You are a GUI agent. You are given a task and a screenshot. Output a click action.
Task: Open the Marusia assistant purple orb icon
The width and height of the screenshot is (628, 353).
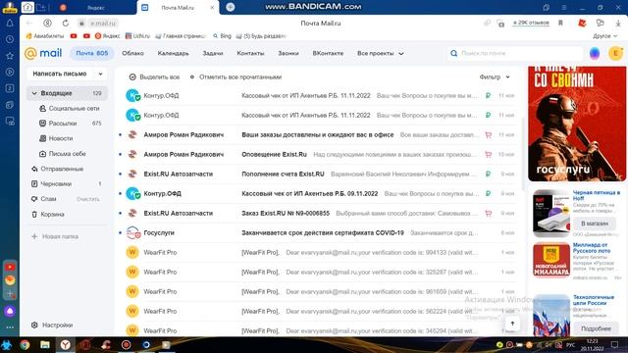click(x=595, y=53)
